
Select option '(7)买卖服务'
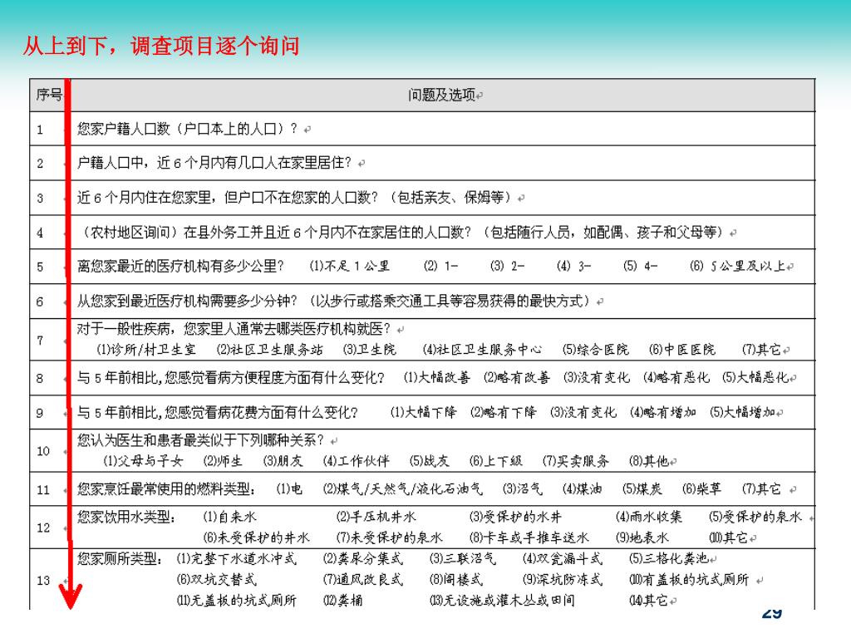pos(575,461)
